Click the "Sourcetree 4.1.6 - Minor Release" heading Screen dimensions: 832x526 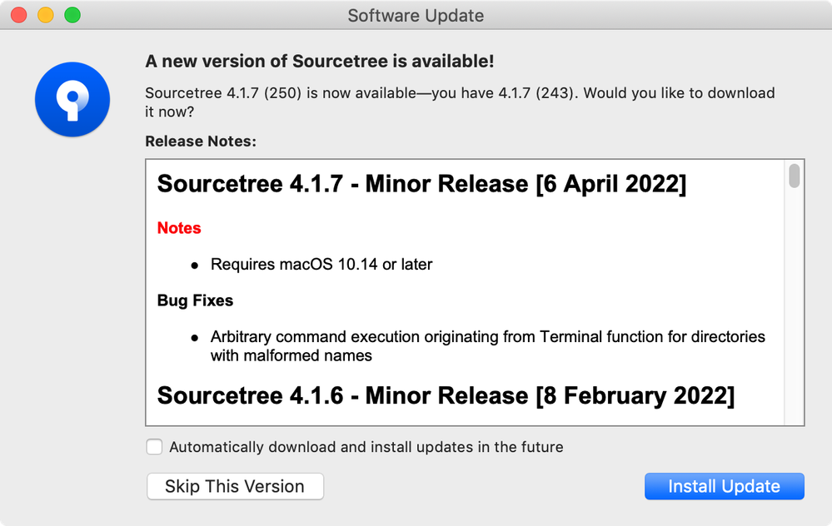tap(446, 396)
